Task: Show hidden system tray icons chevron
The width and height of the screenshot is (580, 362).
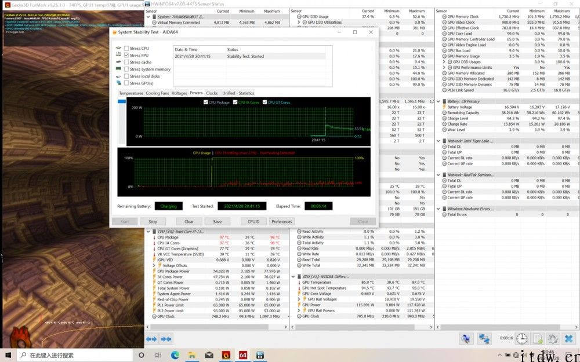Action: 500,354
